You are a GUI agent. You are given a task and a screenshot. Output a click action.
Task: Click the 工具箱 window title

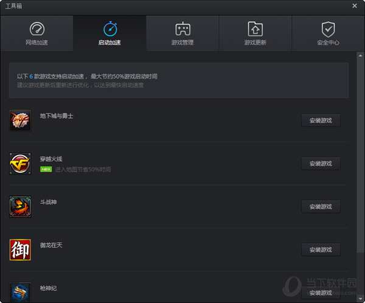(14, 6)
